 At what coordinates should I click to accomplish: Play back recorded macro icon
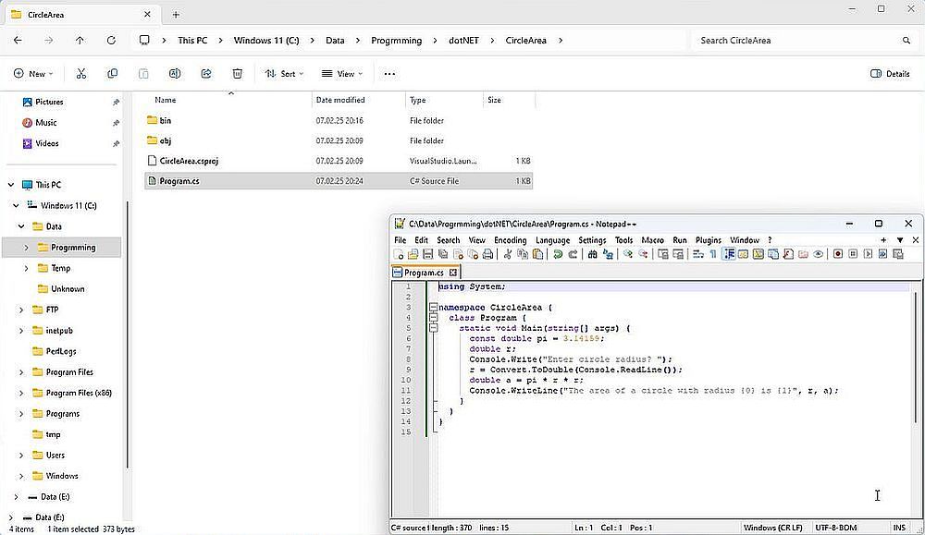click(x=868, y=254)
